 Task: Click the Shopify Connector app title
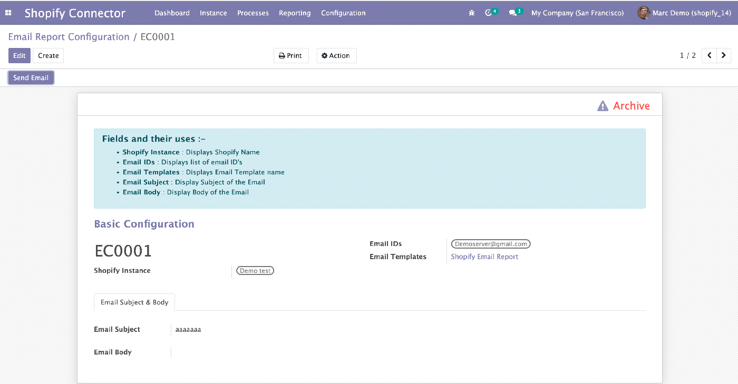click(75, 13)
